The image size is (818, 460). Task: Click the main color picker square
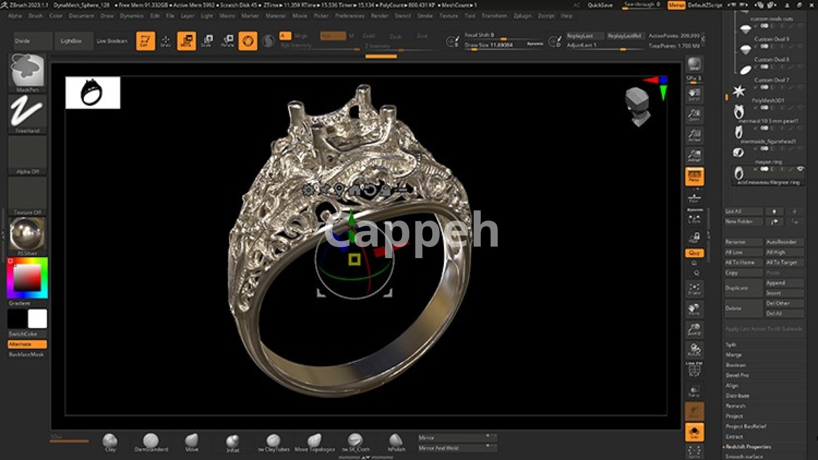click(x=27, y=277)
